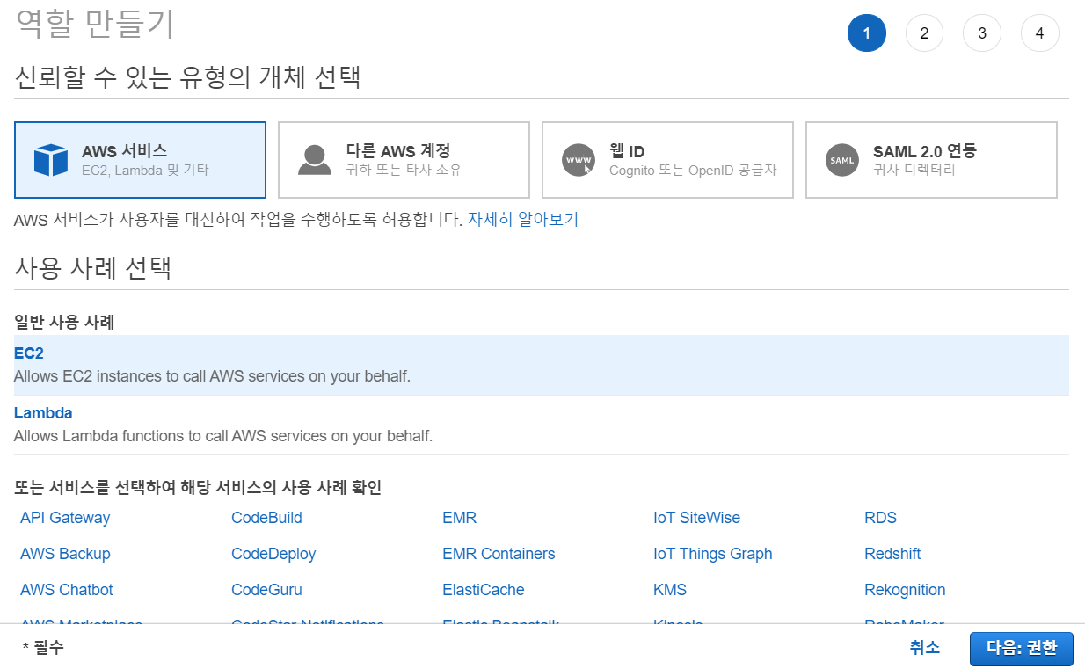1085x669 pixels.
Task: Pick the CodeDeploy service
Action: point(273,554)
